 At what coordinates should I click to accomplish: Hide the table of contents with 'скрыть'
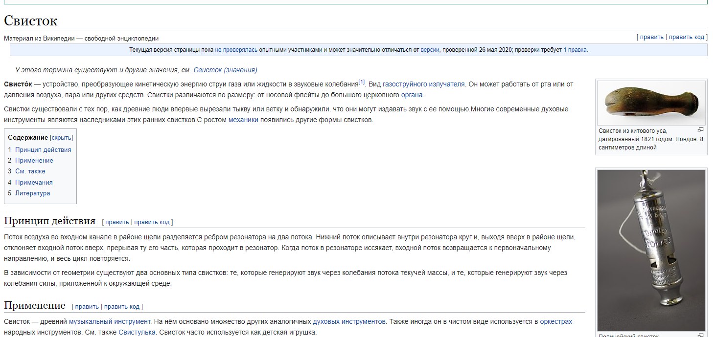[61, 138]
